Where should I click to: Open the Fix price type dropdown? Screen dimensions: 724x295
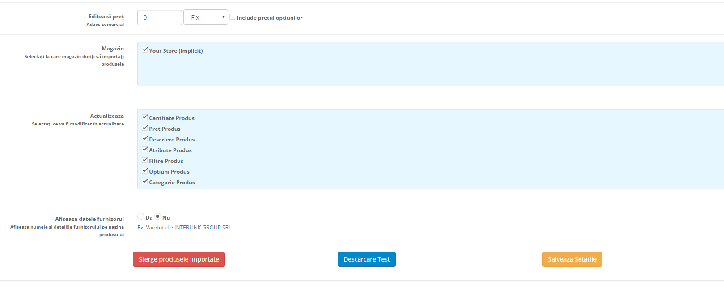coord(205,17)
